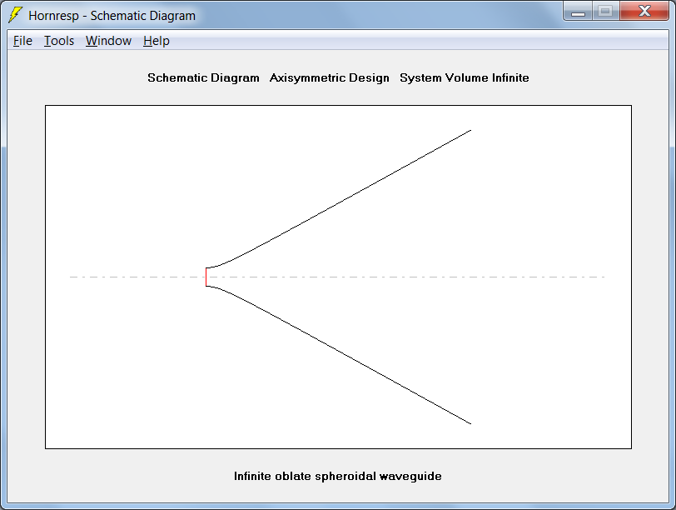Click the 'Axisymmetric Design' label
Image resolution: width=676 pixels, height=510 pixels.
(330, 77)
